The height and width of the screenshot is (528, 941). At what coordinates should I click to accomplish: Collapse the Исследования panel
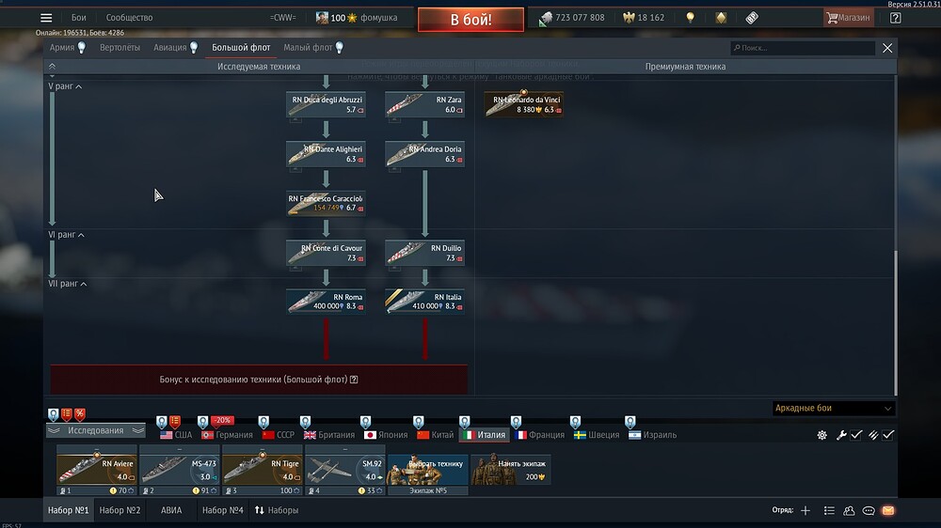point(95,430)
